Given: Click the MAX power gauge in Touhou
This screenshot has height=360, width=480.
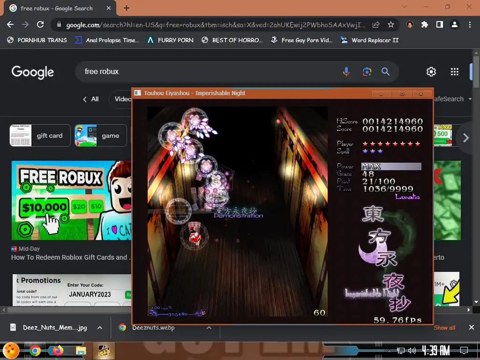Looking at the screenshot, I should (x=391, y=166).
